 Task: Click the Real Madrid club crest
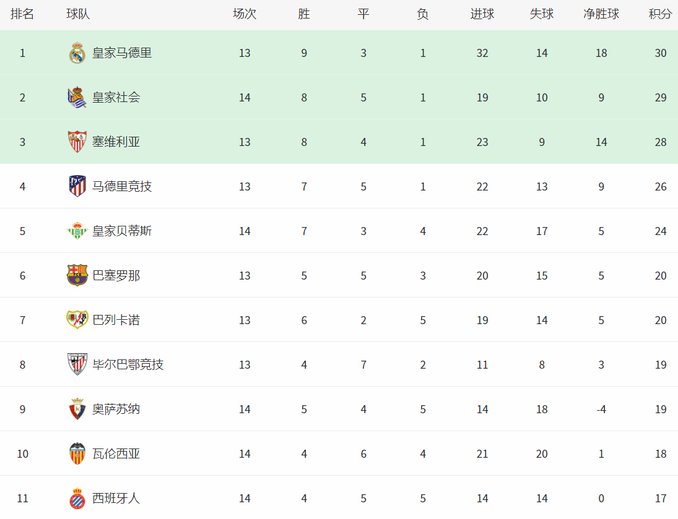coord(77,53)
